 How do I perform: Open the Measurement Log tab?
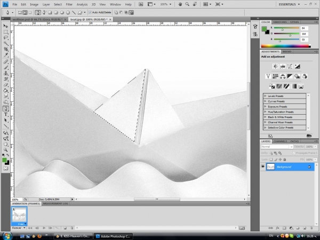click(55, 204)
